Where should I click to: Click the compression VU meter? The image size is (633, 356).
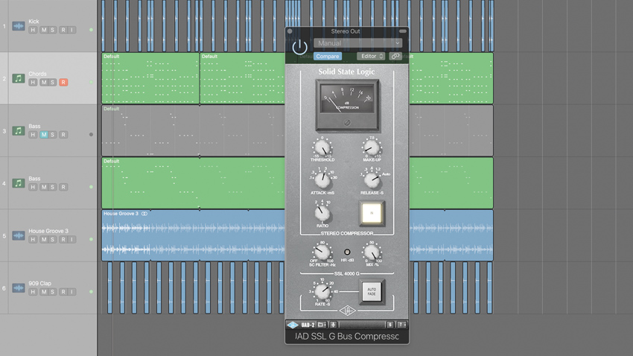pyautogui.click(x=347, y=106)
